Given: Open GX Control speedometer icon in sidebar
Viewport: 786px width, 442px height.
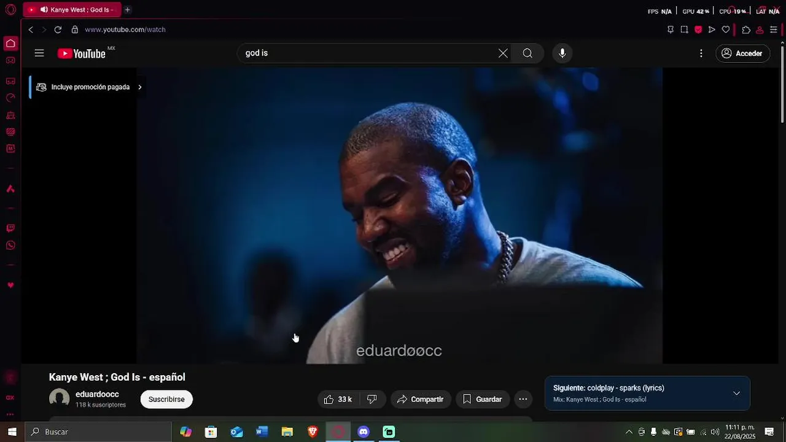Looking at the screenshot, I should click(10, 98).
